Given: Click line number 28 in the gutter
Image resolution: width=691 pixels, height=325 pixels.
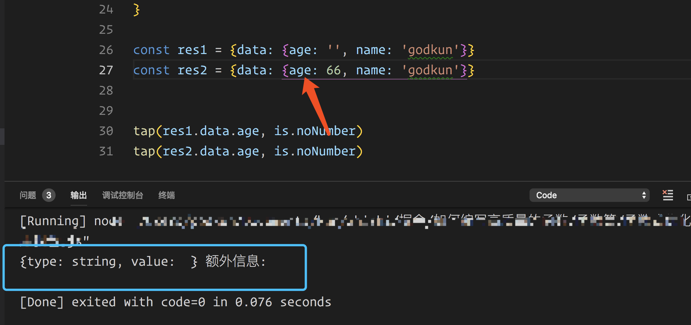Looking at the screenshot, I should coord(106,90).
